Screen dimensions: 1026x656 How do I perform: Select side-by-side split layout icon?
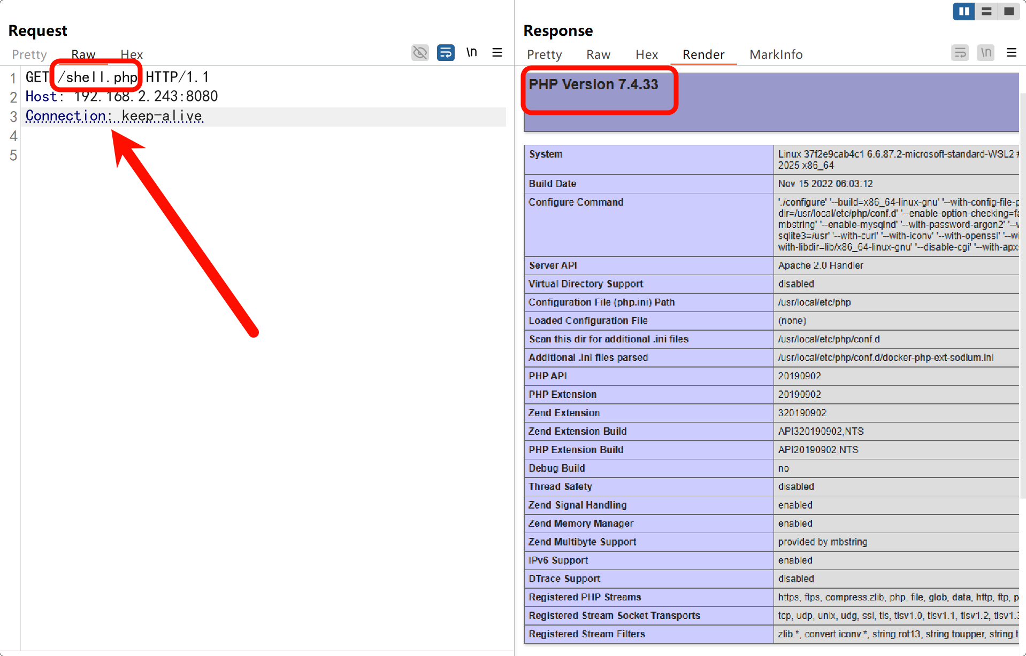963,11
